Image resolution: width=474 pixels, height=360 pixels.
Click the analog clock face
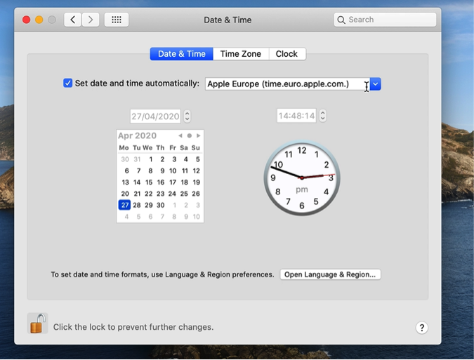tap(302, 178)
